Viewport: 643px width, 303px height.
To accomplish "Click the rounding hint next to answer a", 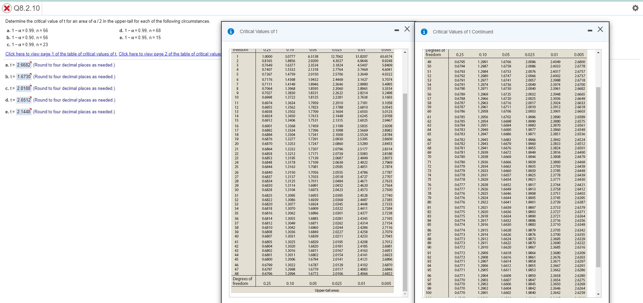I will (x=74, y=65).
